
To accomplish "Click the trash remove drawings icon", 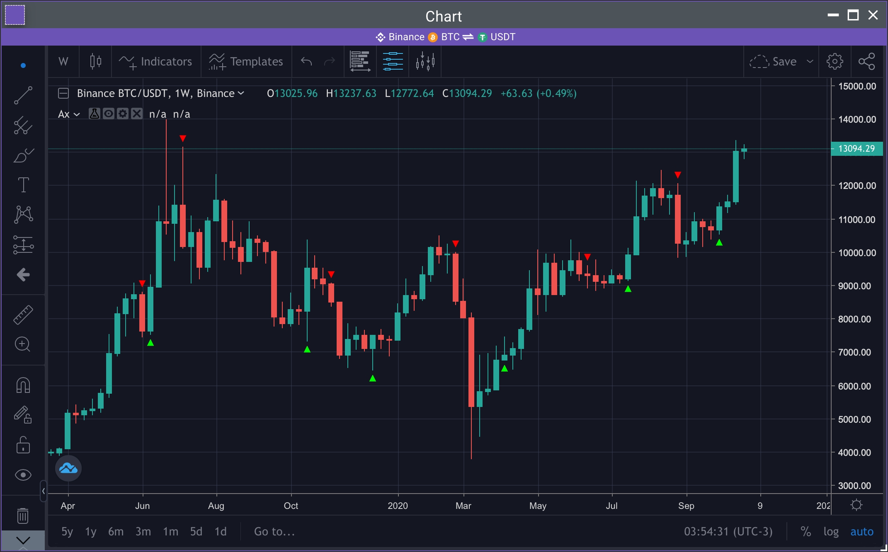I will 23,516.
